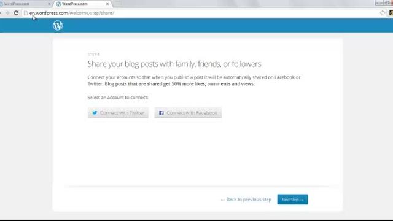Bookmark the page with the star icon
Viewport: 393px width, 221px height.
tap(382, 13)
